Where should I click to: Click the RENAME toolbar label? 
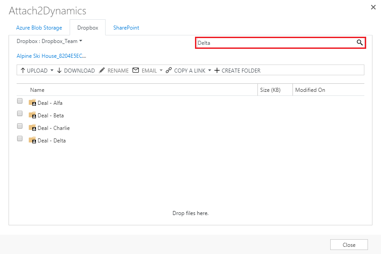coord(118,70)
